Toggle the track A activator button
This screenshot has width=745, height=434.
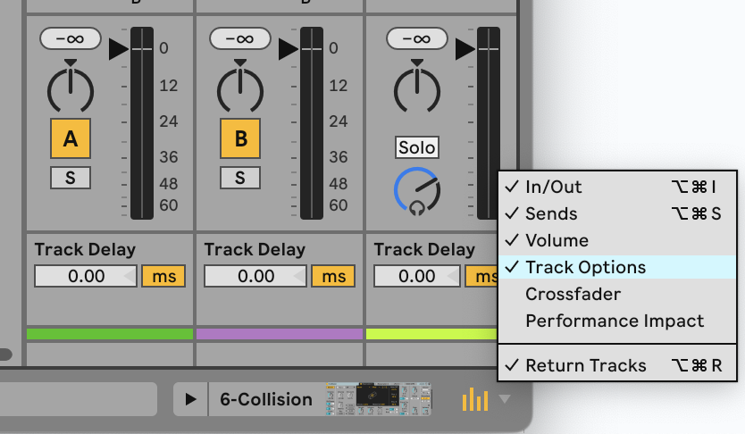point(69,138)
